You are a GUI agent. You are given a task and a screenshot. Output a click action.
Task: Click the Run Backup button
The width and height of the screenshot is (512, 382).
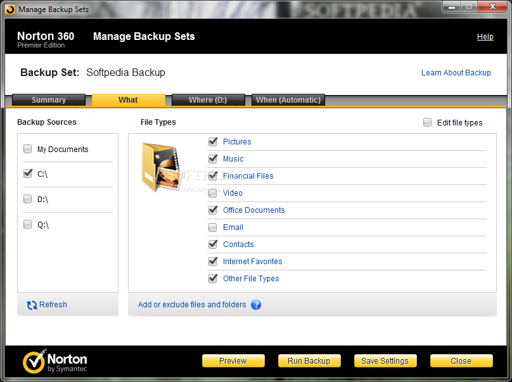coord(309,361)
